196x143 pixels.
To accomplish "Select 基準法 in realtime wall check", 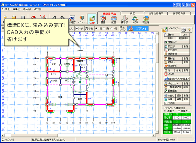I will pos(165,111).
